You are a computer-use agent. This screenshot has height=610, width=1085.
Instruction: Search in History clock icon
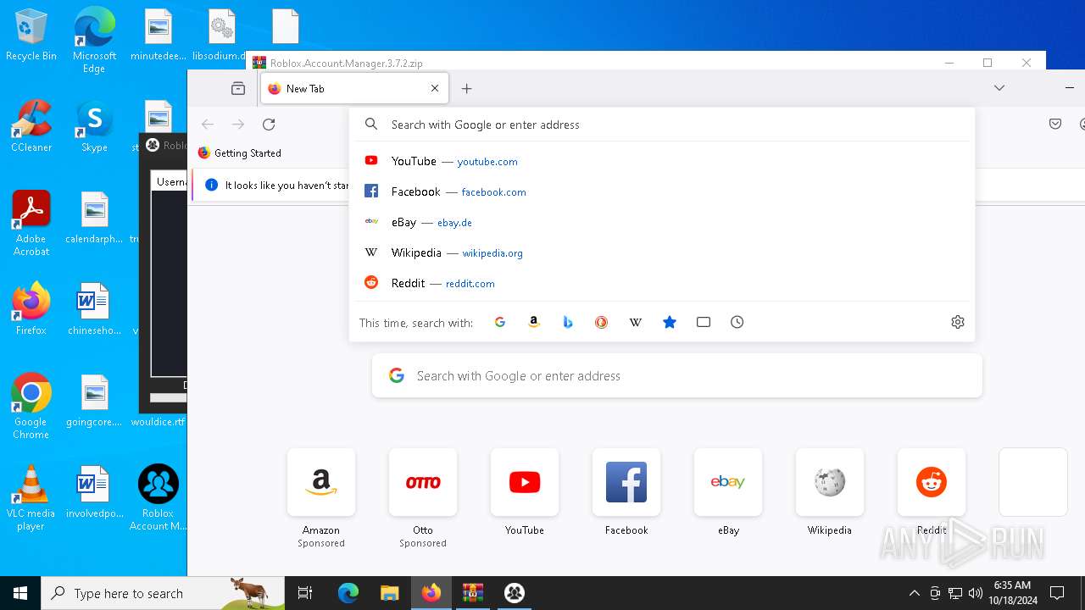pos(737,322)
